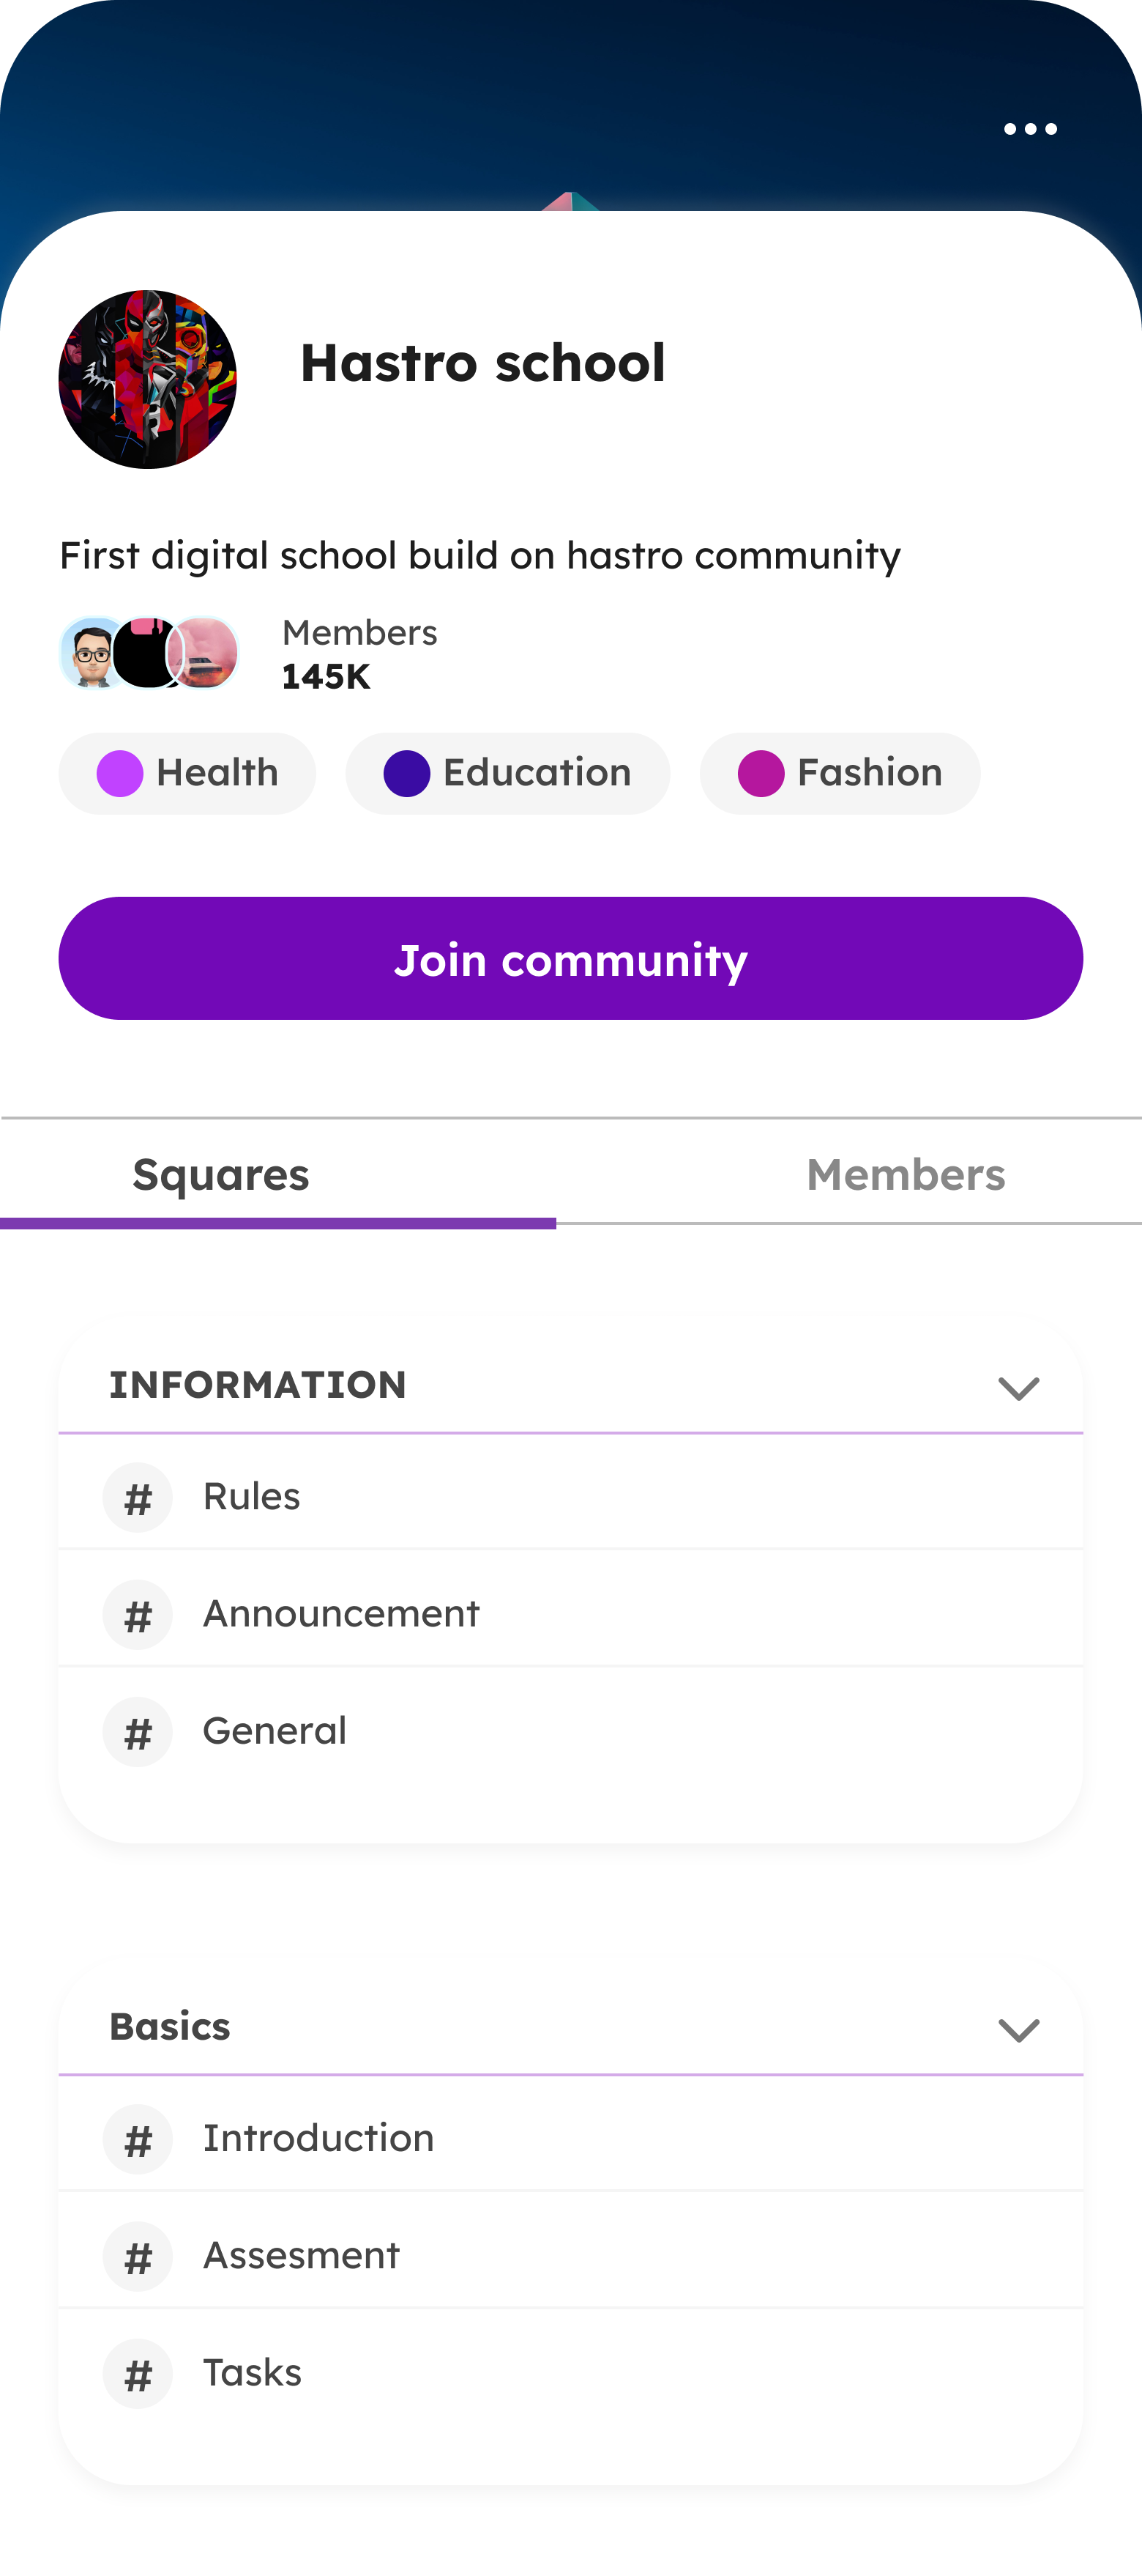Open the three-dot more options menu

pos(1030,129)
